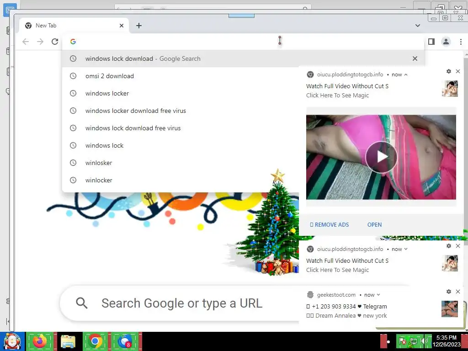Viewport: 468px width, 351px height.
Task: Click OPEN in the notification
Action: click(x=375, y=225)
